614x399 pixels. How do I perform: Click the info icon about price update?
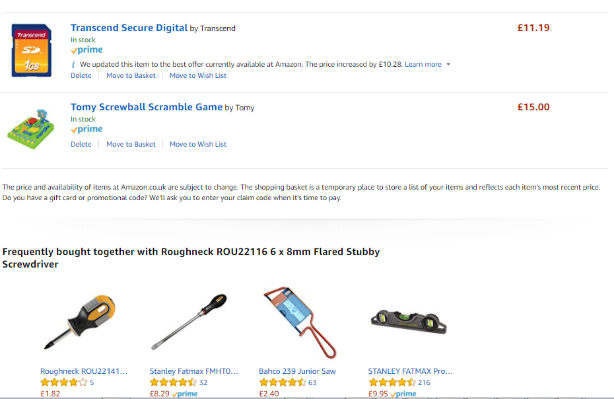[x=73, y=64]
